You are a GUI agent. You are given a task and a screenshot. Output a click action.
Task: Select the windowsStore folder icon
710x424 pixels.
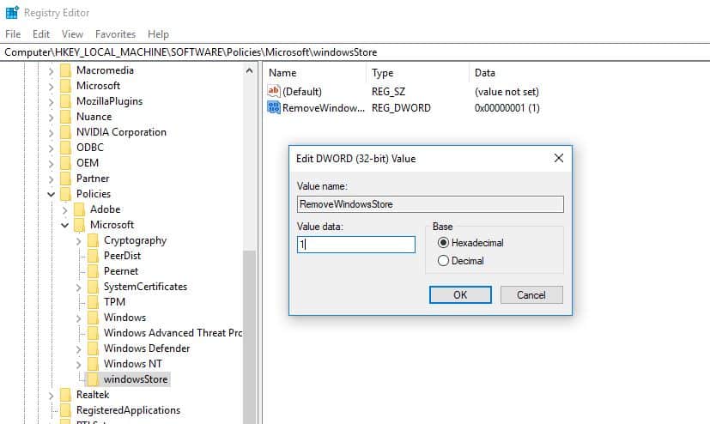click(93, 379)
